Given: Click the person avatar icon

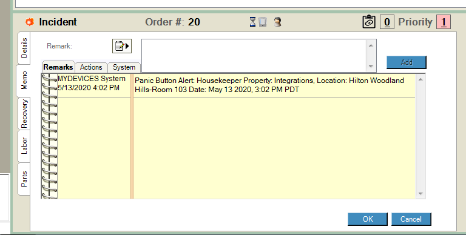Looking at the screenshot, I should point(277,22).
